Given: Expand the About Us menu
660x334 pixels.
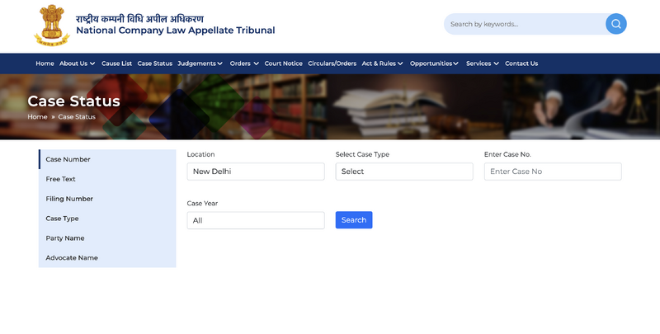Looking at the screenshot, I should click(x=77, y=64).
